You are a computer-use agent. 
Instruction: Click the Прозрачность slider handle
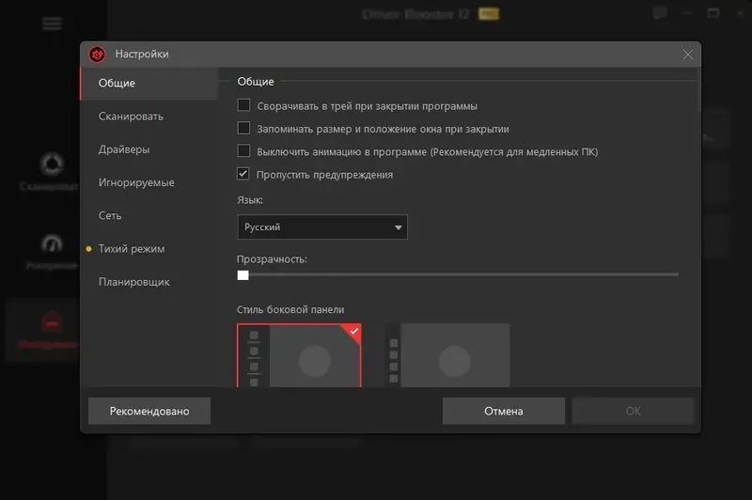(243, 275)
